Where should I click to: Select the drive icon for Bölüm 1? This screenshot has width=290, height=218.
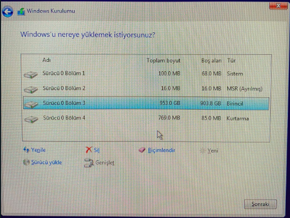tap(31, 74)
